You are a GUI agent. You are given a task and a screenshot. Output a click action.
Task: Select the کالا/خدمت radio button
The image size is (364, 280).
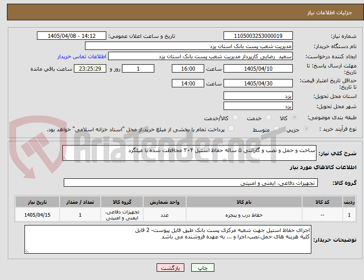[x=236, y=117]
